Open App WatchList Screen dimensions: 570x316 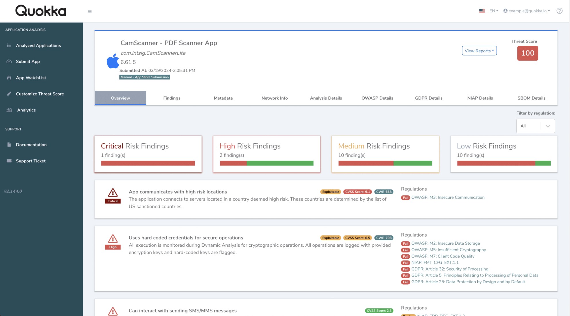(31, 78)
